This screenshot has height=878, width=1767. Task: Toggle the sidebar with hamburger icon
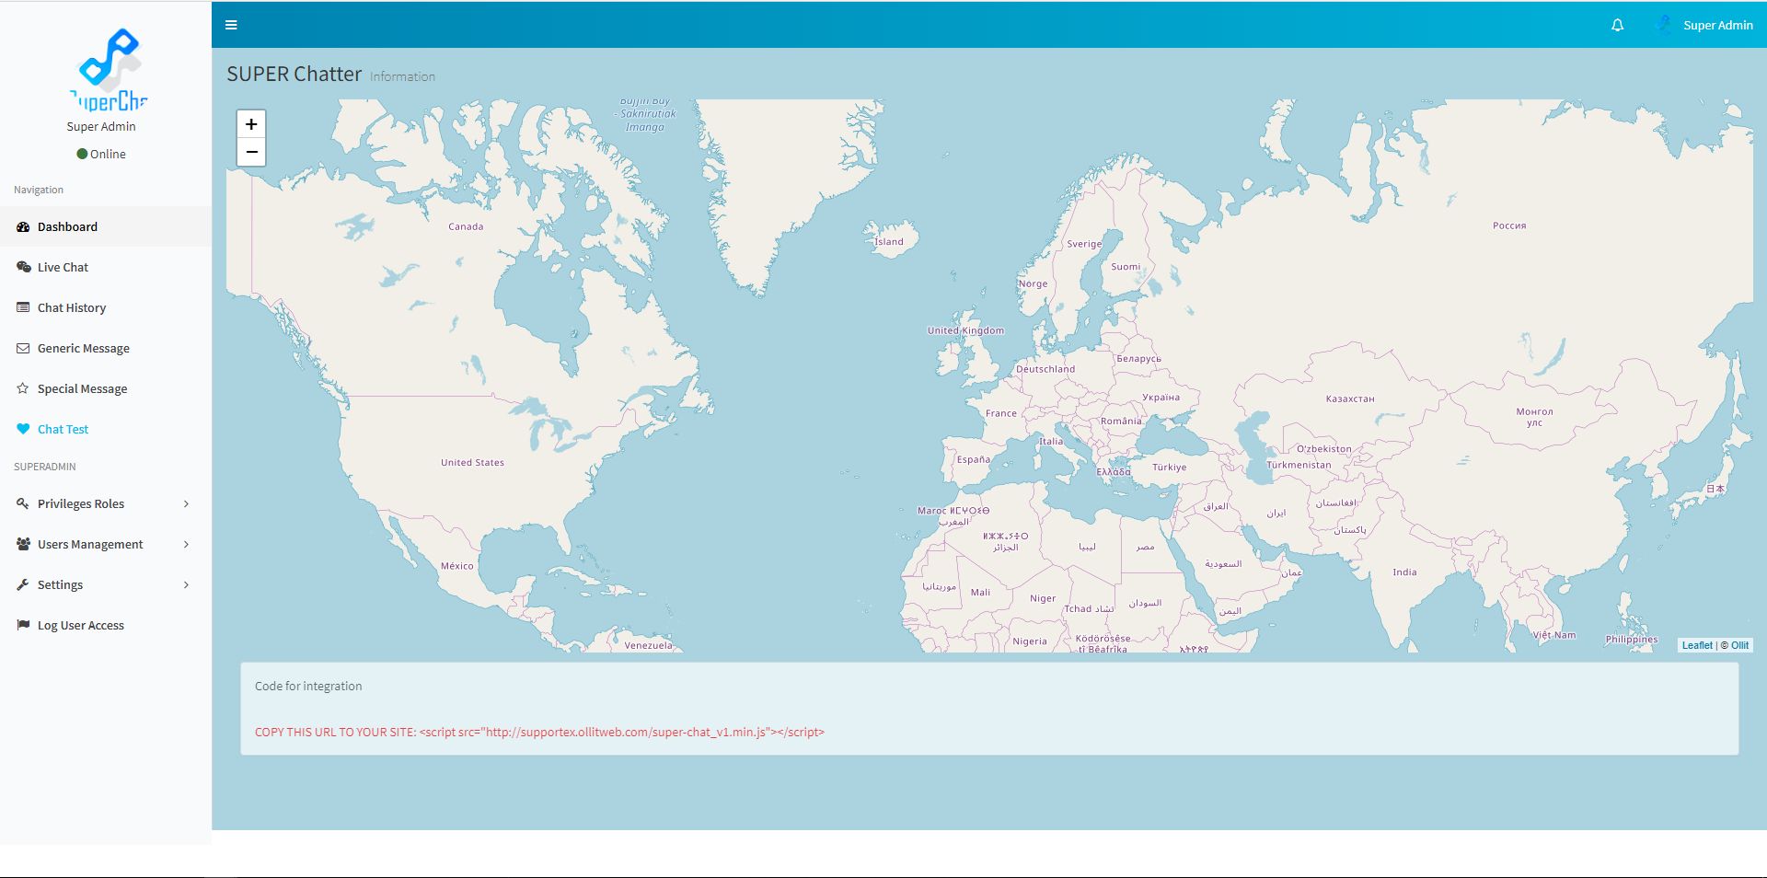tap(231, 25)
